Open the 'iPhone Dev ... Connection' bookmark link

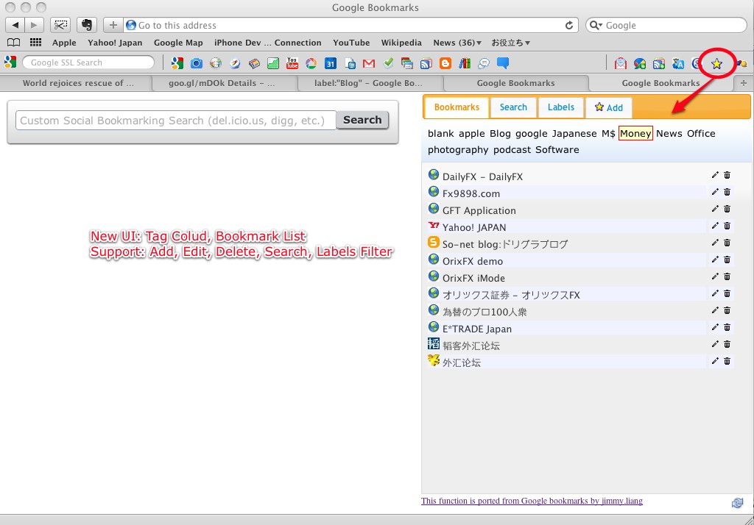point(267,43)
